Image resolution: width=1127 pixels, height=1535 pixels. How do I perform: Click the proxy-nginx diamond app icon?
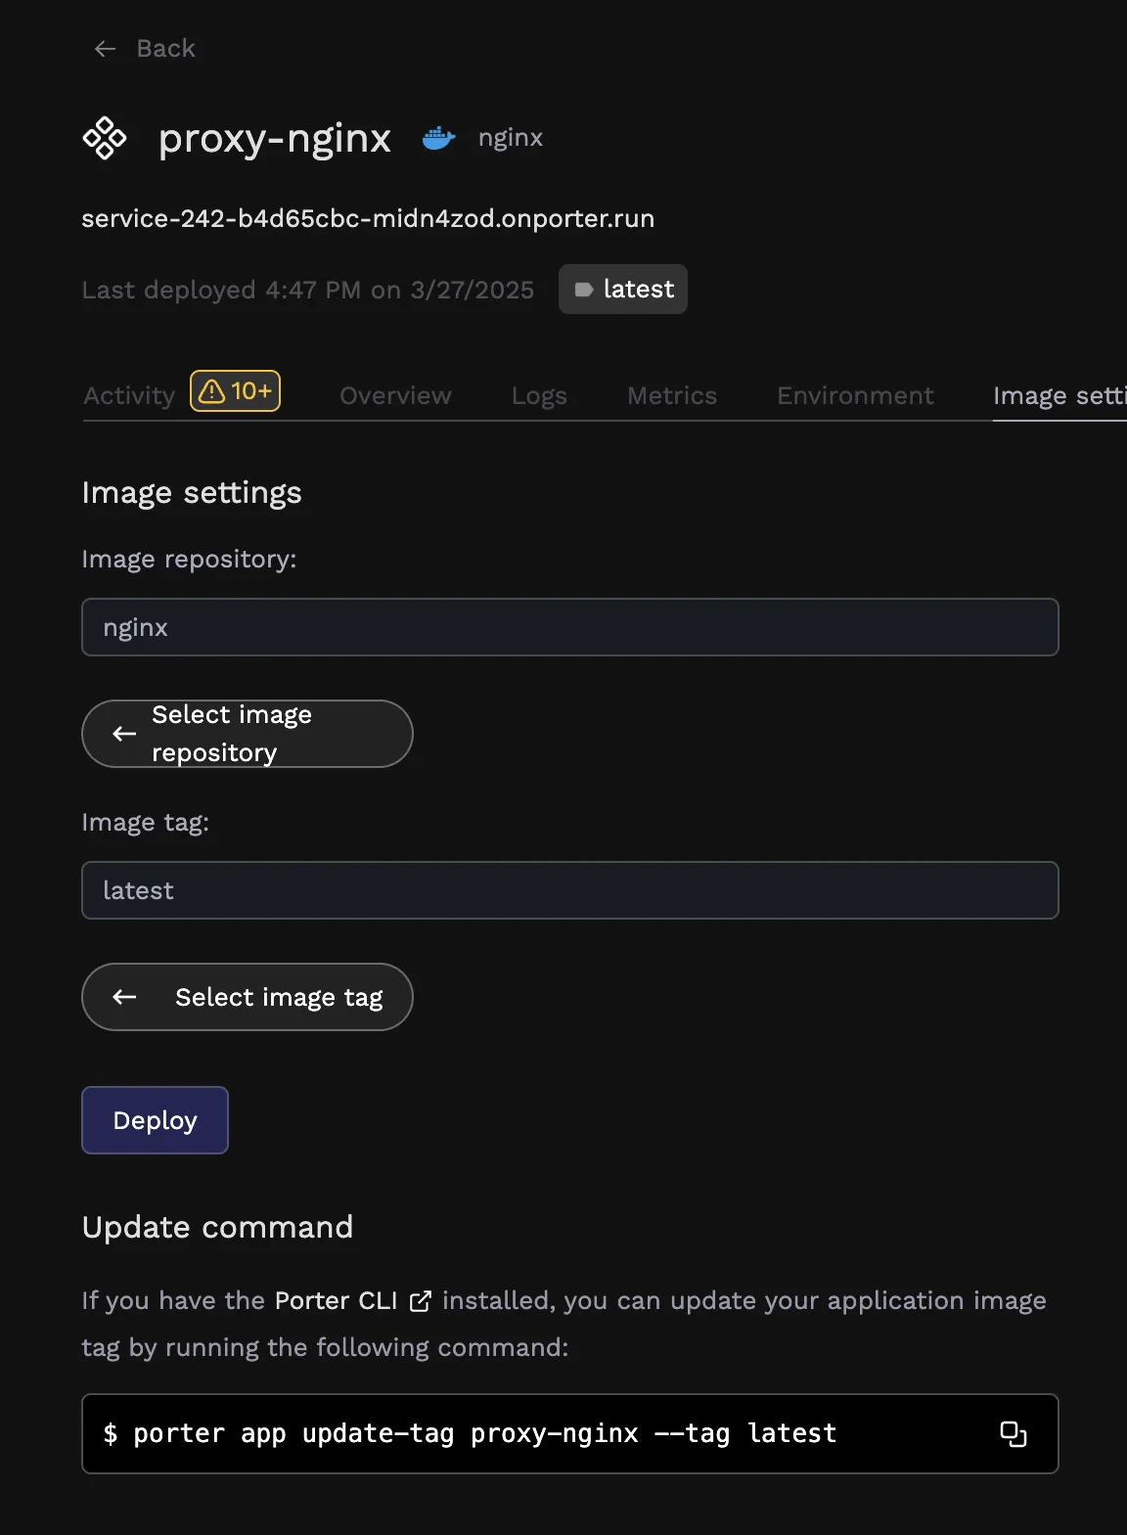pyautogui.click(x=105, y=138)
